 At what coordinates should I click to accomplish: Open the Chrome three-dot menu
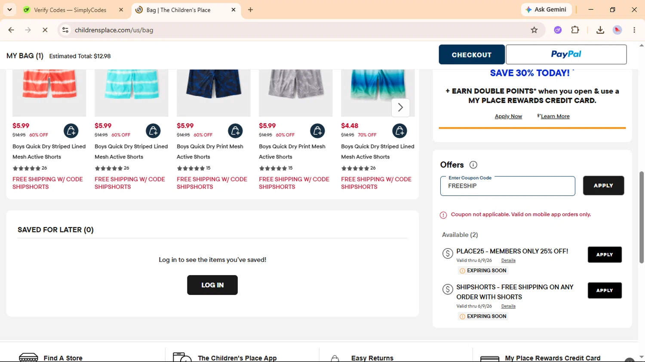[634, 30]
